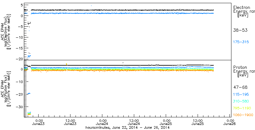Click the isolated blue outlier point in electron panel
The image size is (255, 130).
91,6
